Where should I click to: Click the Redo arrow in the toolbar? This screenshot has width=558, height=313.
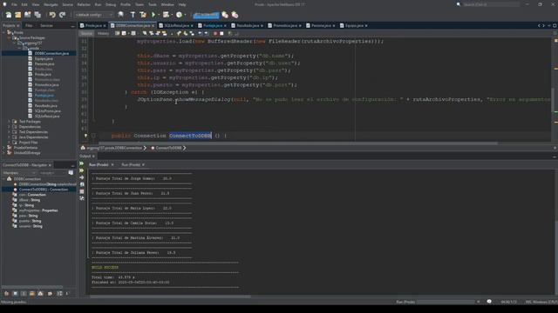[62, 15]
